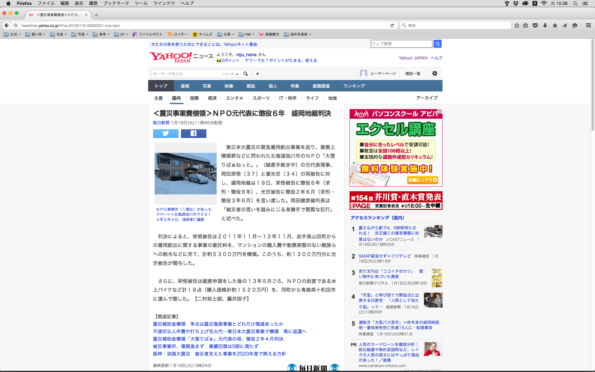Expand the 海外写真家 bookmarks folder

(x=297, y=34)
